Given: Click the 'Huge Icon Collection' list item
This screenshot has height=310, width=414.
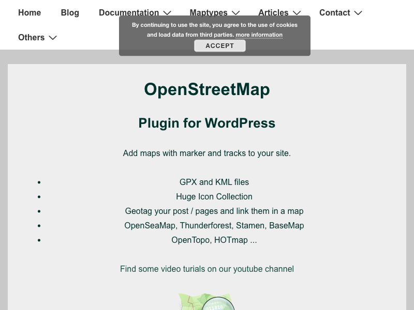Looking at the screenshot, I should (214, 197).
